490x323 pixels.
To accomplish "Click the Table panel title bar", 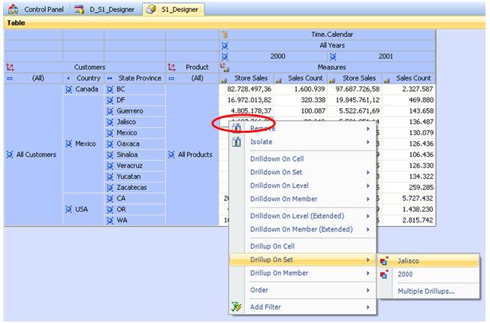I will 245,23.
